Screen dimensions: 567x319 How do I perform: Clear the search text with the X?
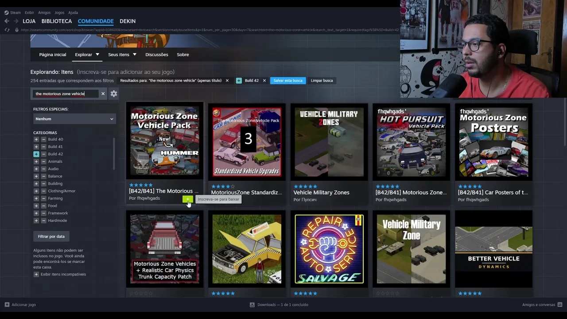tap(103, 93)
